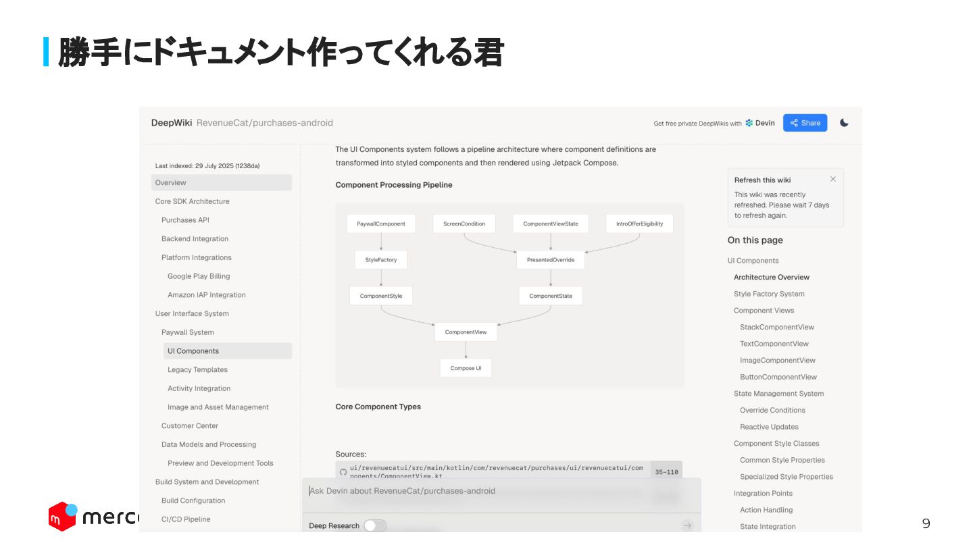Click the ComponentView diagram node
The image size is (973, 547).
tap(466, 332)
